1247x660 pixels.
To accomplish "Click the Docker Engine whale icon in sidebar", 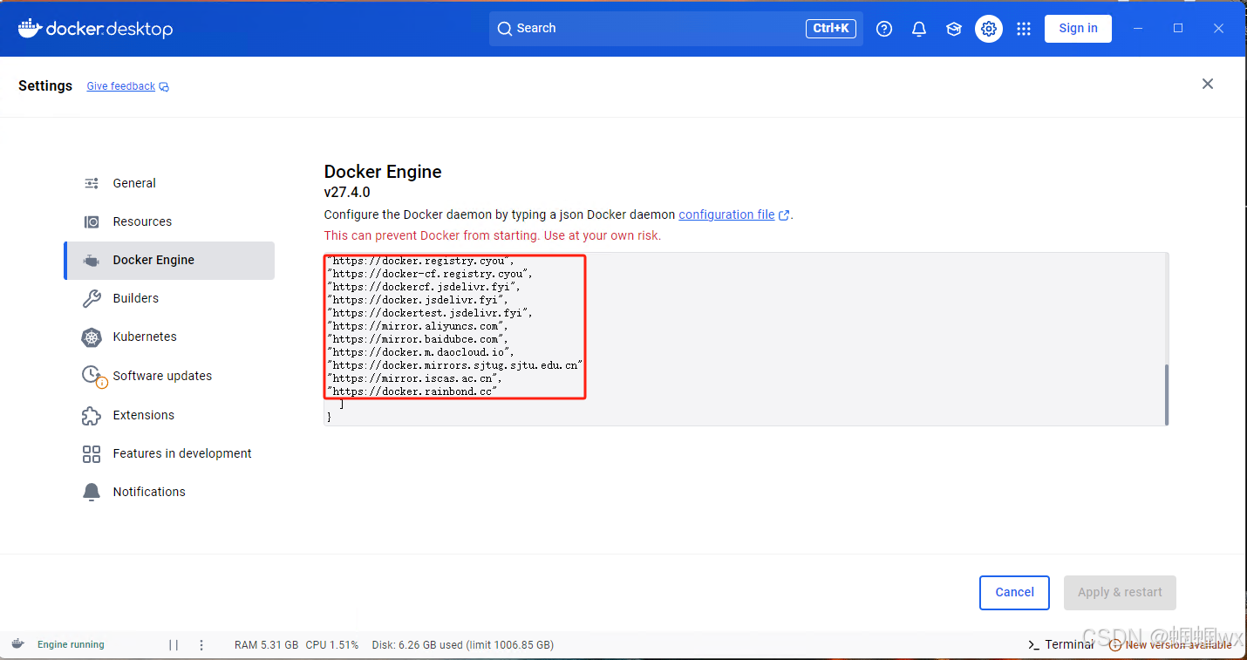I will 92,260.
